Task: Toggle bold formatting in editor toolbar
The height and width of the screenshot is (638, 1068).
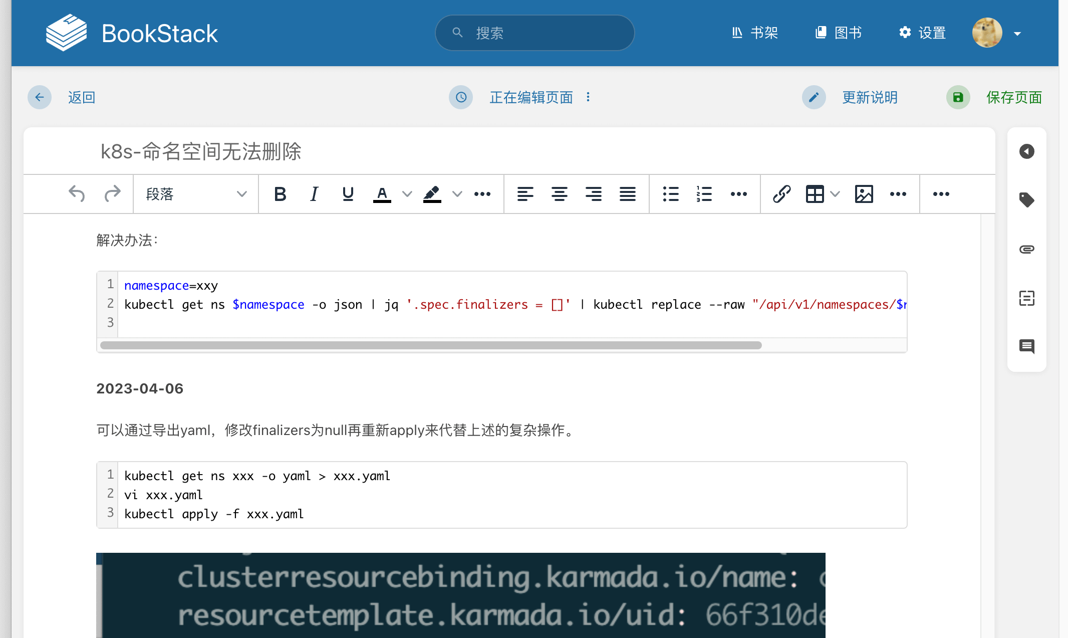Action: 280,194
